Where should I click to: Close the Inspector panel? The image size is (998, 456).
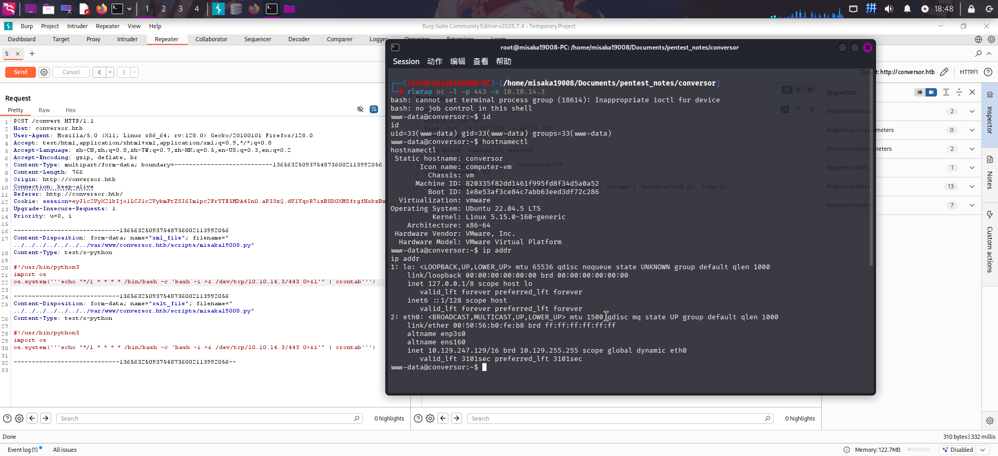972,92
